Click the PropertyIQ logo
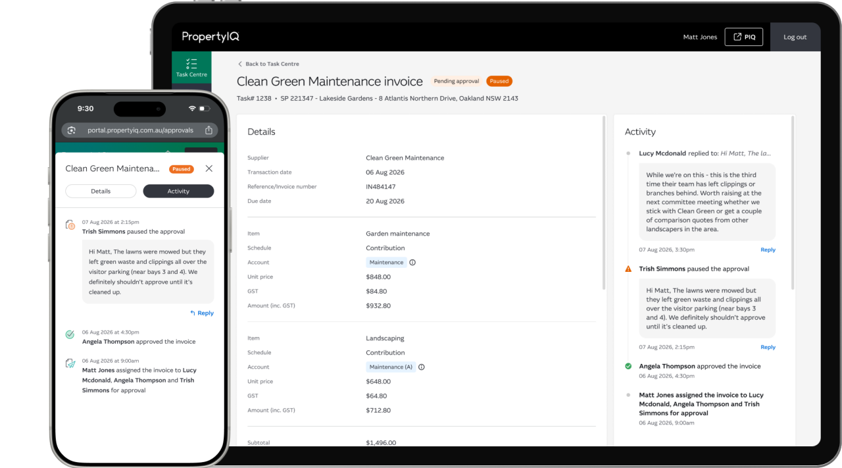The height and width of the screenshot is (468, 842). pos(210,37)
